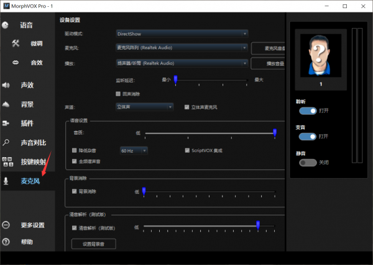Open the 驱动模式 DirectShow dropdown
The image size is (373, 265).
[x=182, y=34]
